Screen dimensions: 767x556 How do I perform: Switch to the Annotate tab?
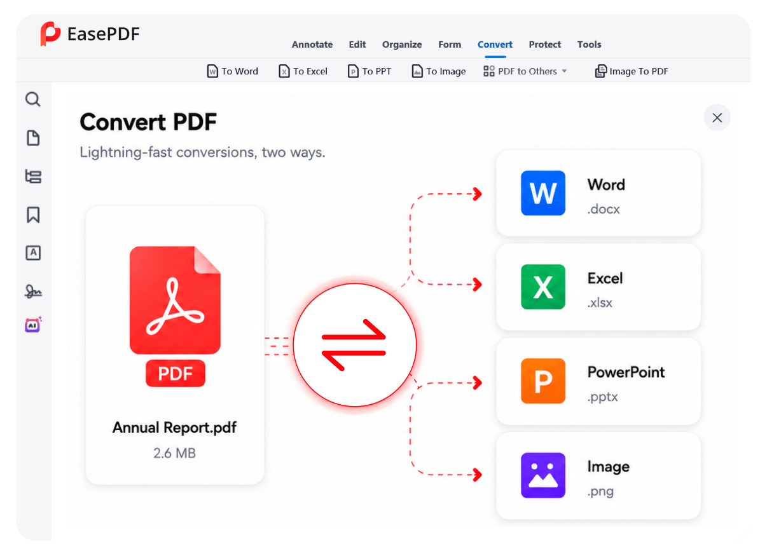coord(312,44)
